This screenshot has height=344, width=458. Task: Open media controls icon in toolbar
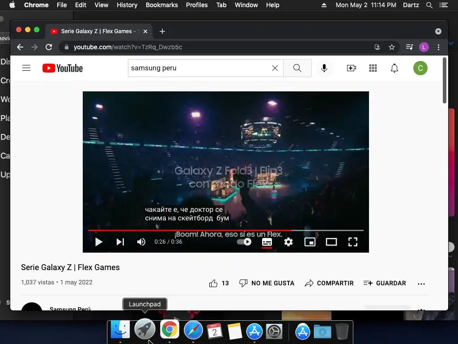point(410,47)
